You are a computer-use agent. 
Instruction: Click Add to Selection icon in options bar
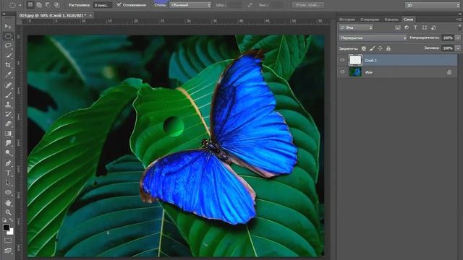(39, 5)
